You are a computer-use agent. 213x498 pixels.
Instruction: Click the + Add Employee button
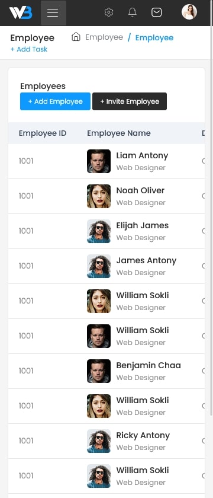(x=55, y=101)
